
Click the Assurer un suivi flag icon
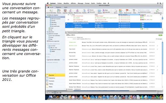click(127, 11)
